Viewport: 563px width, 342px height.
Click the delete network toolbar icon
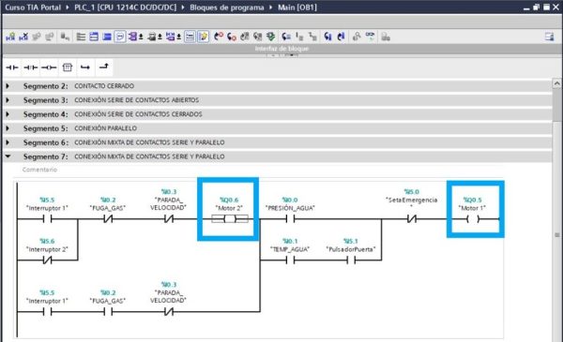pos(23,37)
